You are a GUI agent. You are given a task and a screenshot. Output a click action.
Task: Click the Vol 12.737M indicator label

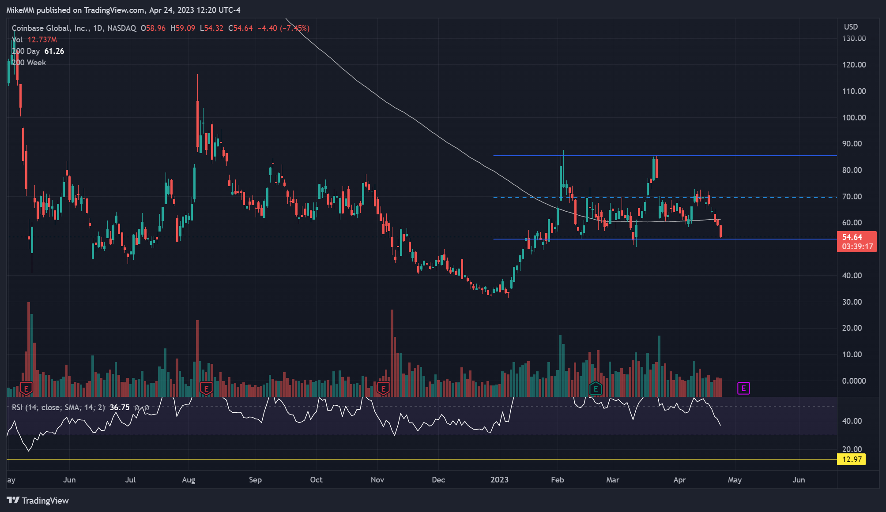tap(34, 40)
